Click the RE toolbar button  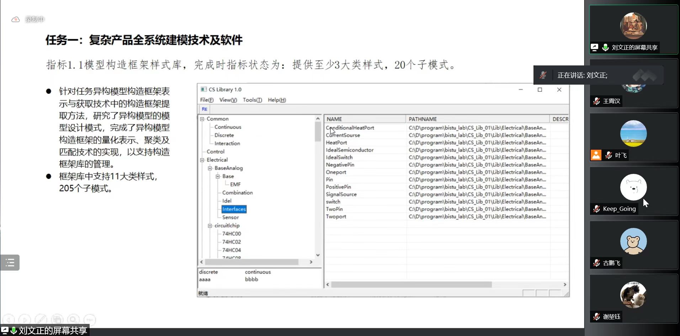pos(204,109)
